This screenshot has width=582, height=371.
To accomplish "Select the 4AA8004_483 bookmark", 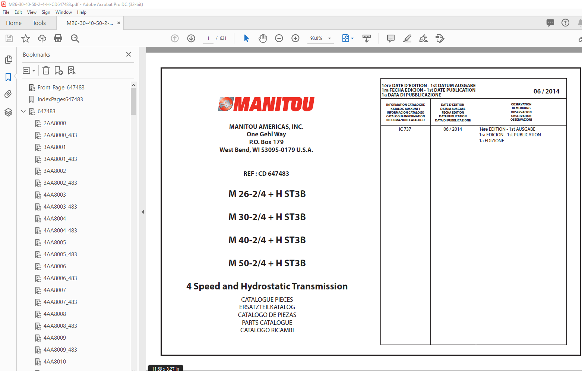I will [60, 231].
